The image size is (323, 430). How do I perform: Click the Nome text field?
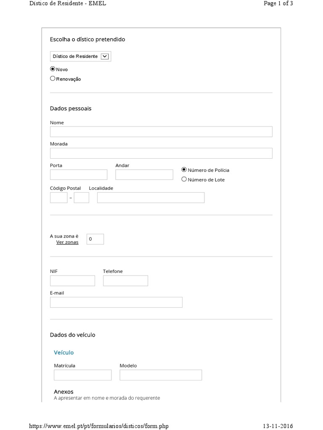tap(161, 132)
